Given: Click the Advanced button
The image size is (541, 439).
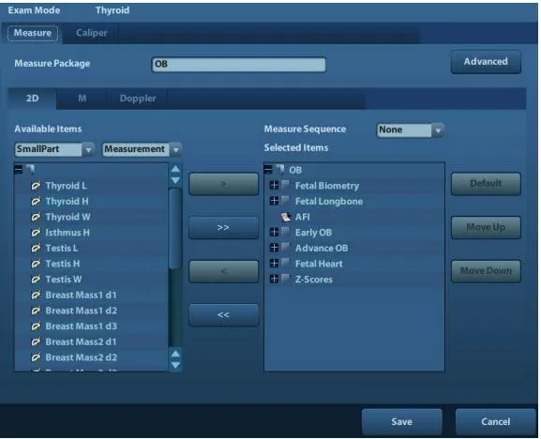Looking at the screenshot, I should (x=486, y=62).
